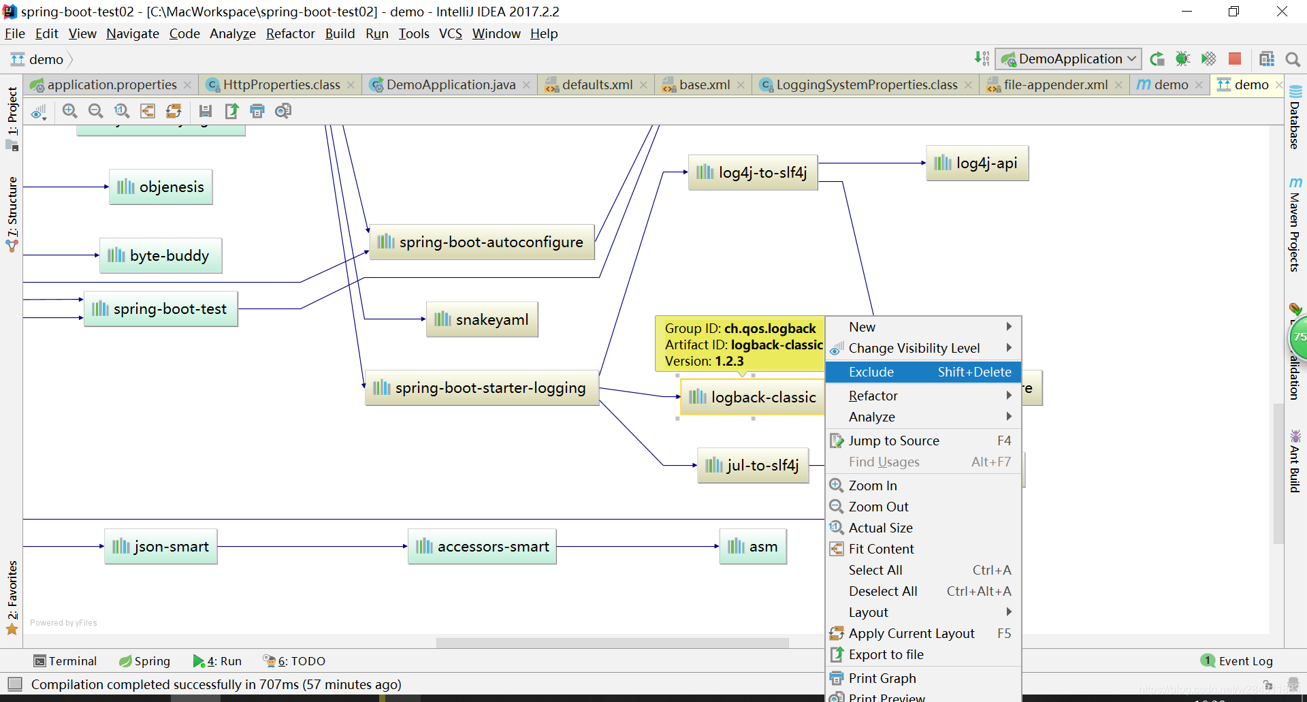Click the Zoom Out toolbar magnifier icon
This screenshot has height=702, width=1307.
point(95,111)
